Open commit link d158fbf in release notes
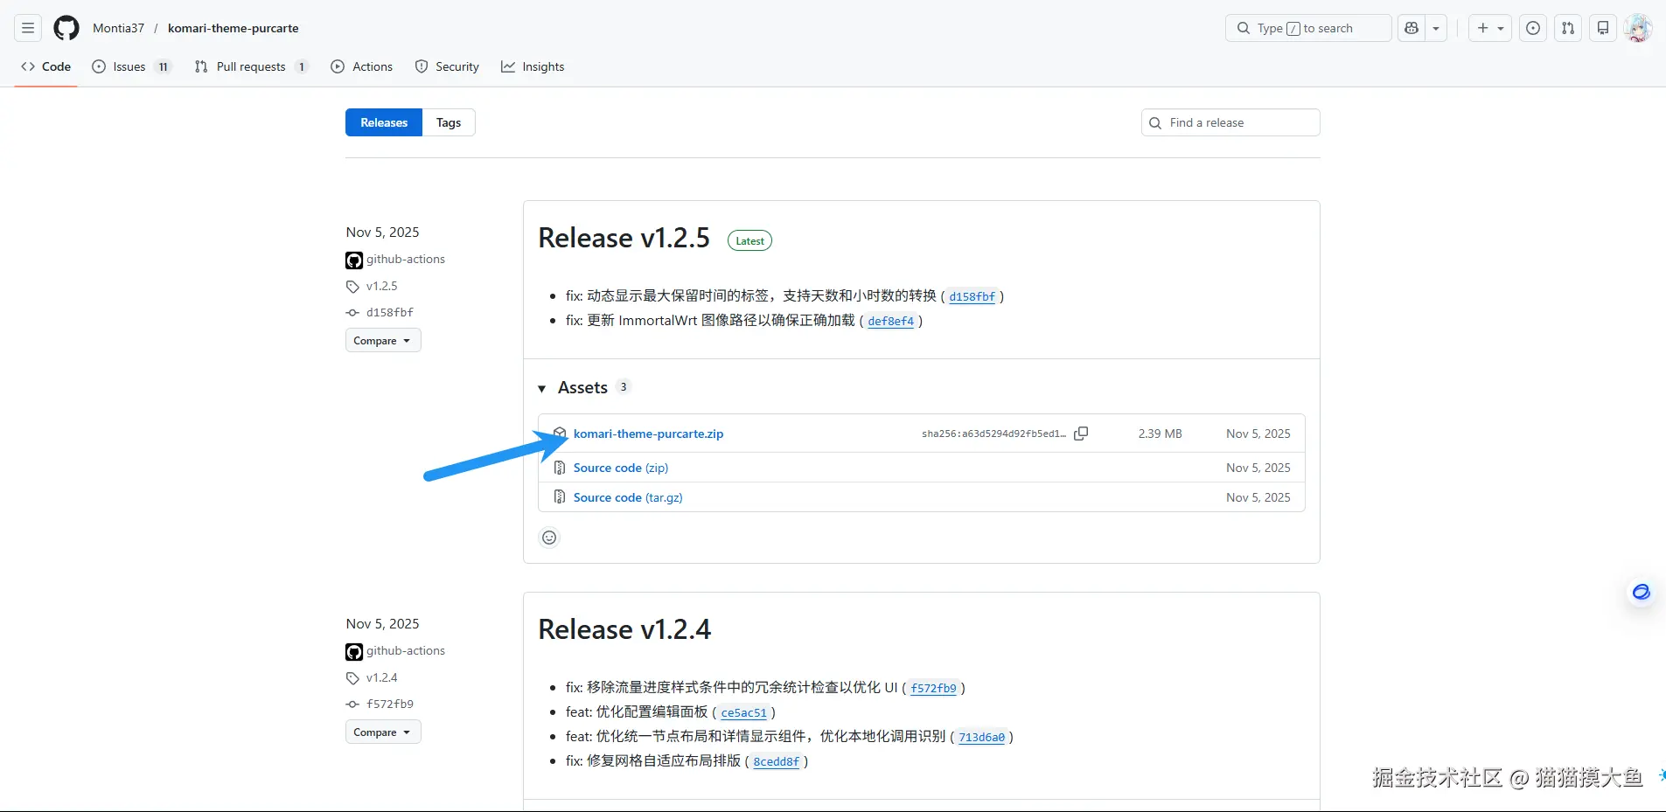Viewport: 1666px width, 812px height. [972, 296]
